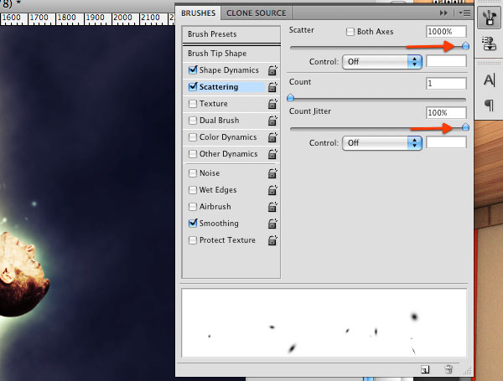The width and height of the screenshot is (503, 381).
Task: Collapse panel with double-arrow icon
Action: (x=443, y=13)
